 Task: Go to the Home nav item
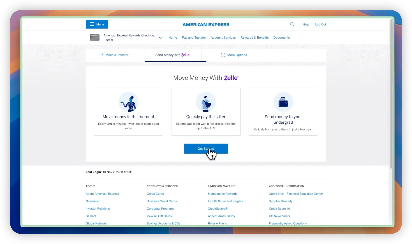tap(173, 37)
